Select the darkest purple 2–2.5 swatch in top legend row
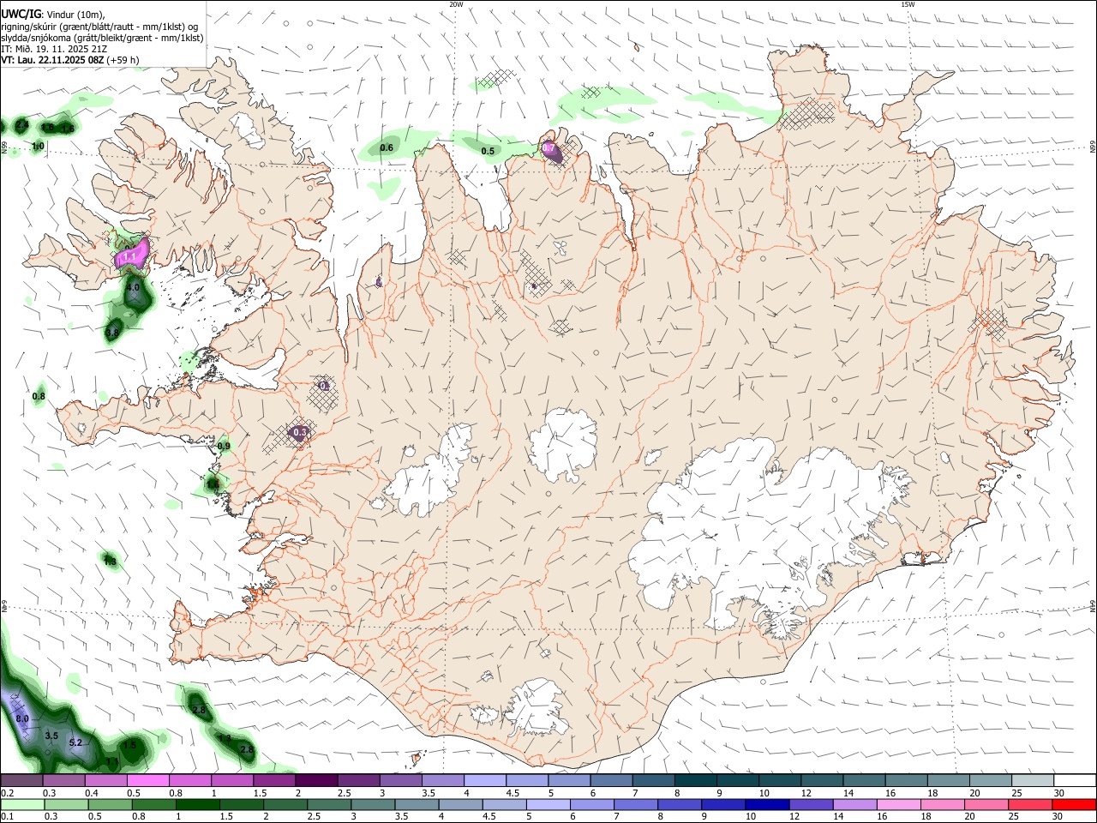 click(x=316, y=780)
